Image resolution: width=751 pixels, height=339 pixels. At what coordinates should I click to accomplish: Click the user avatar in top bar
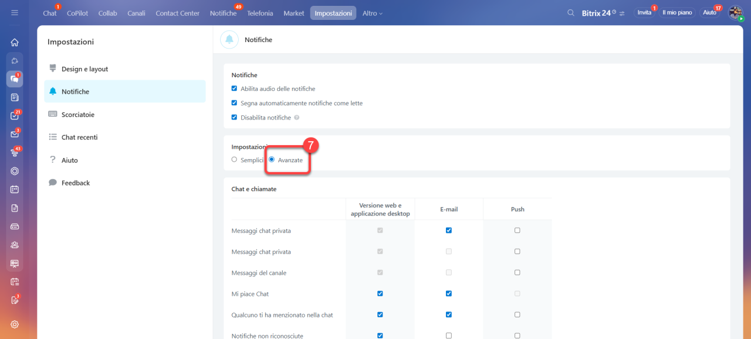click(x=735, y=13)
